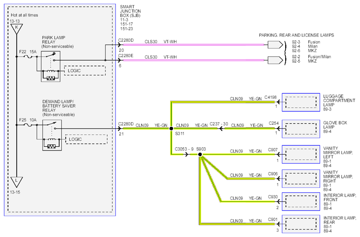Screen dimensions: 360x237
Task: Click the '151-17' reference under SJB
Action: click(126, 24)
